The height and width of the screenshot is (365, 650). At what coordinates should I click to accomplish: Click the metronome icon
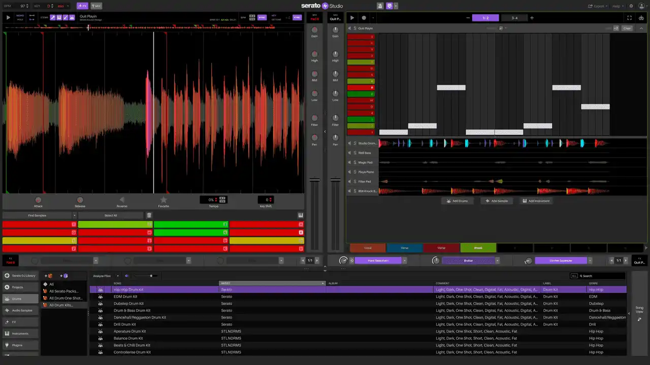(x=380, y=6)
